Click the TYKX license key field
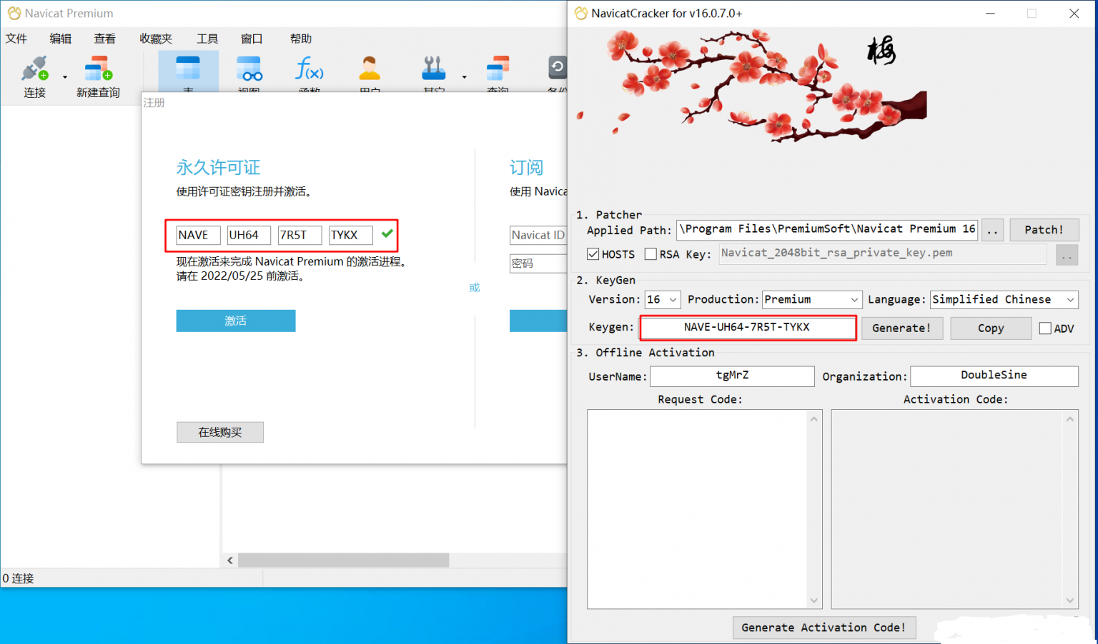This screenshot has width=1098, height=644. (x=351, y=235)
